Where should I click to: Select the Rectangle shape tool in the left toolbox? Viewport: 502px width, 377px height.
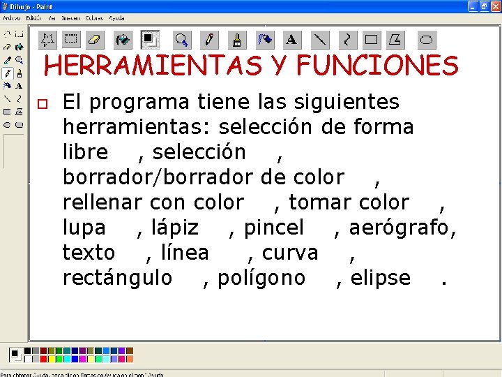[8, 112]
